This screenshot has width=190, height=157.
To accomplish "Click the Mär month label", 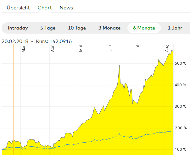I will pyautogui.click(x=24, y=49).
